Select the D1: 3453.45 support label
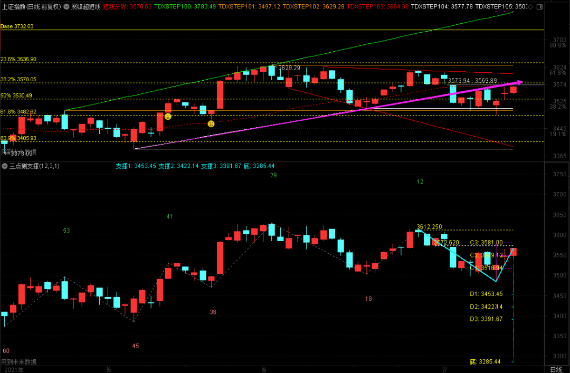Screen dimensions: 570x373 486,294
